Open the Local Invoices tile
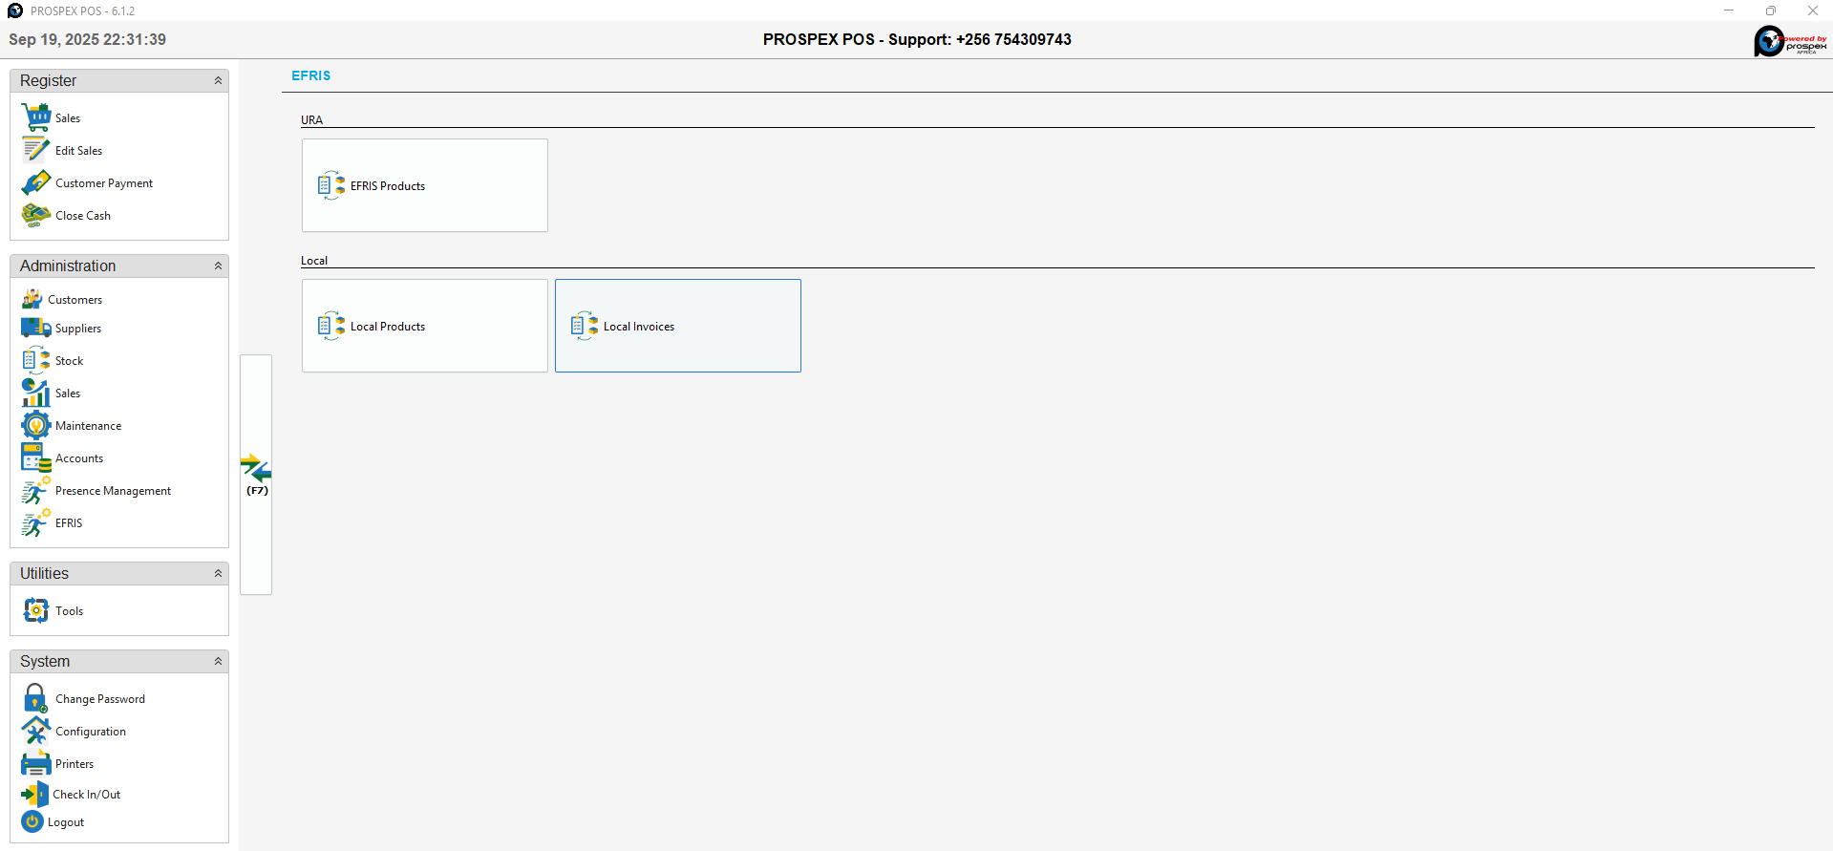Image resolution: width=1833 pixels, height=851 pixels. pyautogui.click(x=677, y=326)
